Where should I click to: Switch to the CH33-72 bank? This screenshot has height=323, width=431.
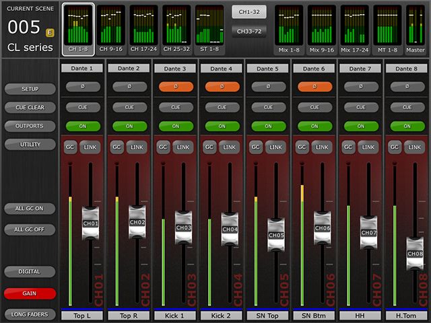(249, 30)
